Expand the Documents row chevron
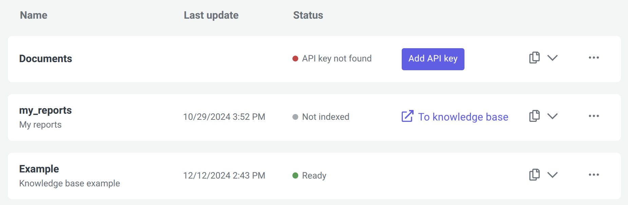 click(553, 58)
